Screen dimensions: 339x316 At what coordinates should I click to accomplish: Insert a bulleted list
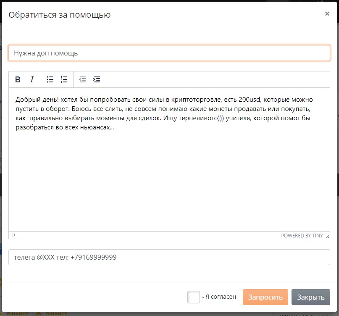[50, 79]
